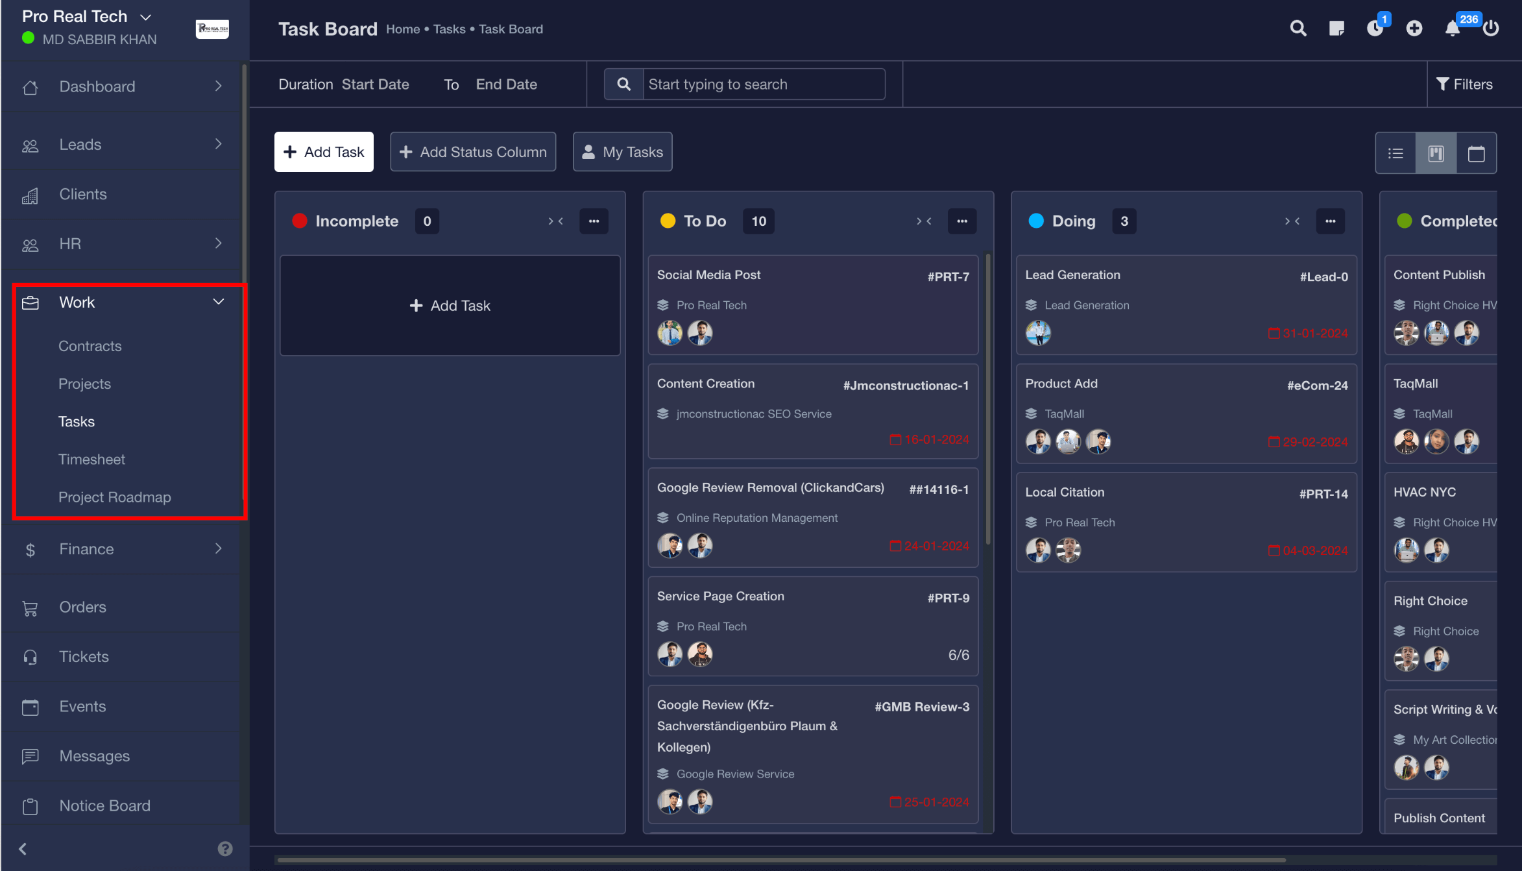
Task: Open the timer clock icon
Action: click(x=1375, y=29)
